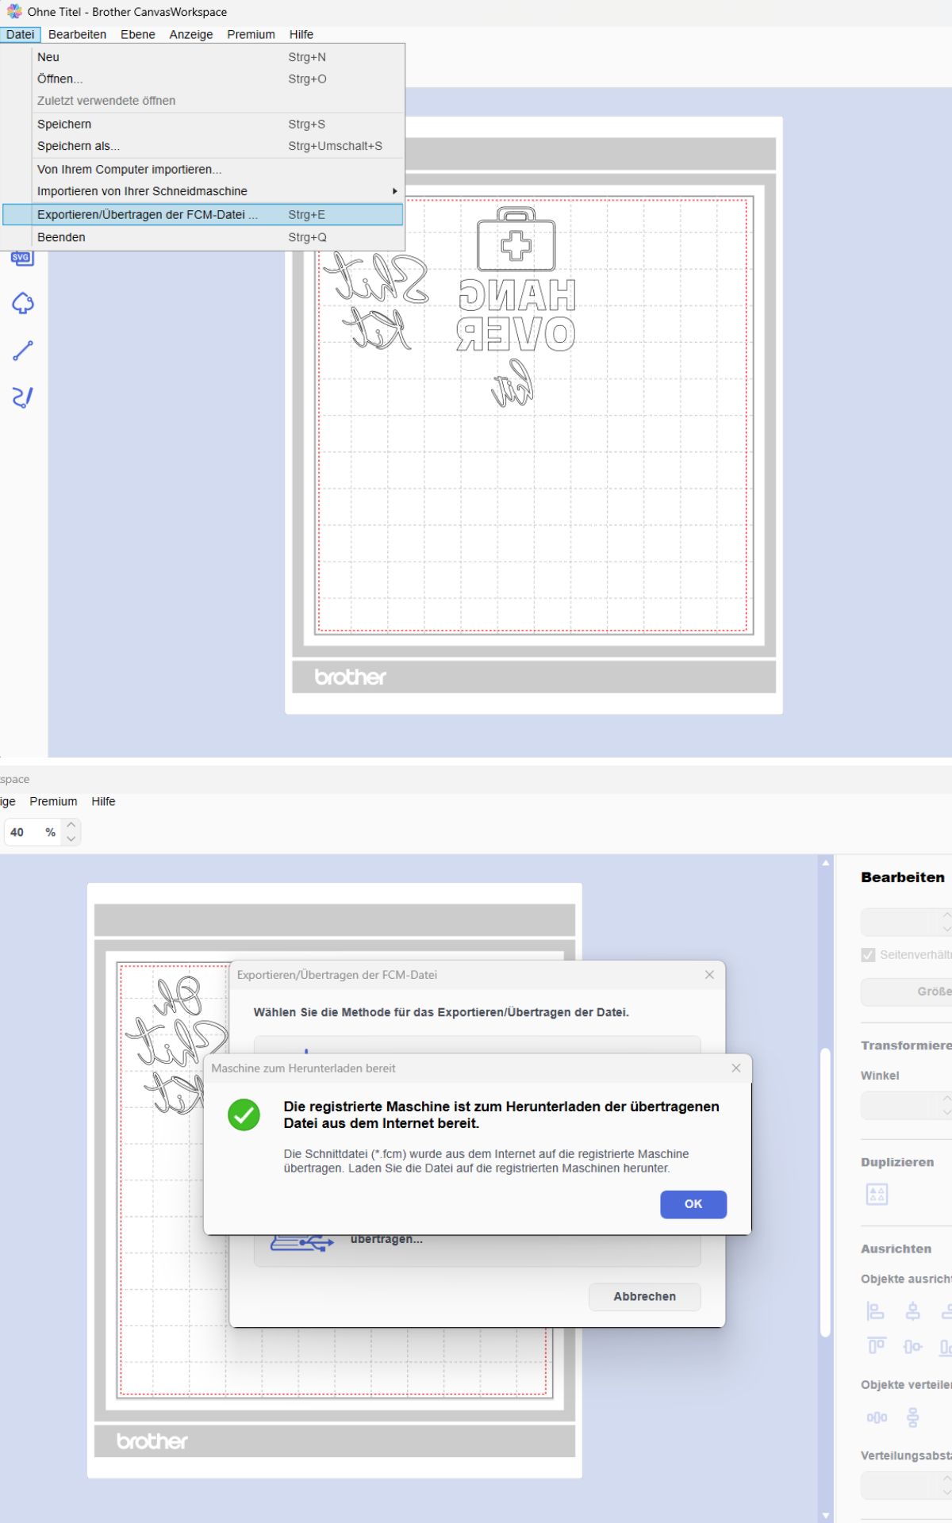The width and height of the screenshot is (952, 1523).
Task: Click the CanvasWorkspace app icon in title bar
Action: [x=14, y=11]
